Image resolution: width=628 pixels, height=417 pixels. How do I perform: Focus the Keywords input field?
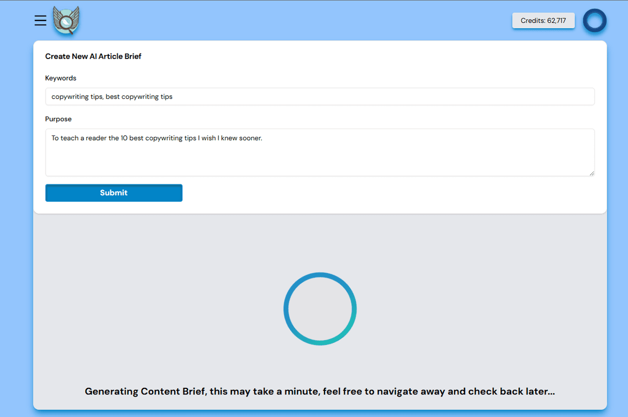tap(320, 97)
